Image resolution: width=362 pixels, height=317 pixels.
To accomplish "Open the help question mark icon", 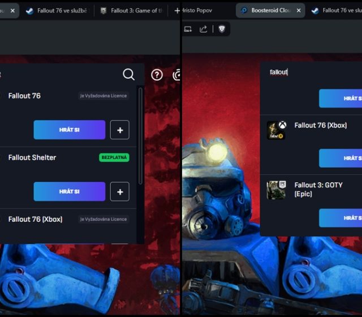I will tap(157, 75).
